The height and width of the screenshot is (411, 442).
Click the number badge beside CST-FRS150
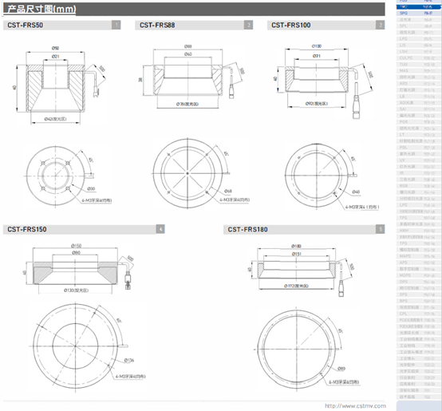tap(160, 229)
